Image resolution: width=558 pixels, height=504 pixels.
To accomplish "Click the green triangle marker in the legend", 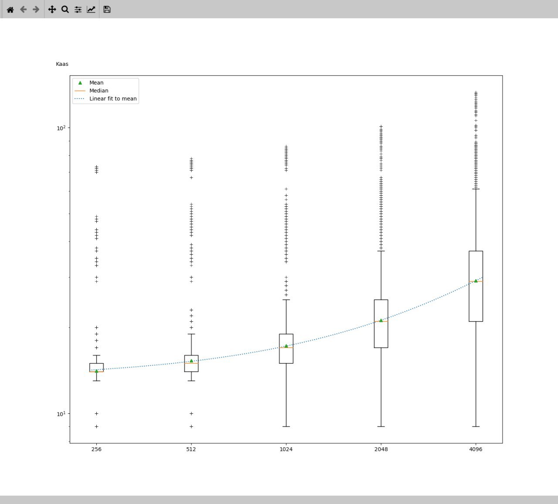I will [x=80, y=83].
